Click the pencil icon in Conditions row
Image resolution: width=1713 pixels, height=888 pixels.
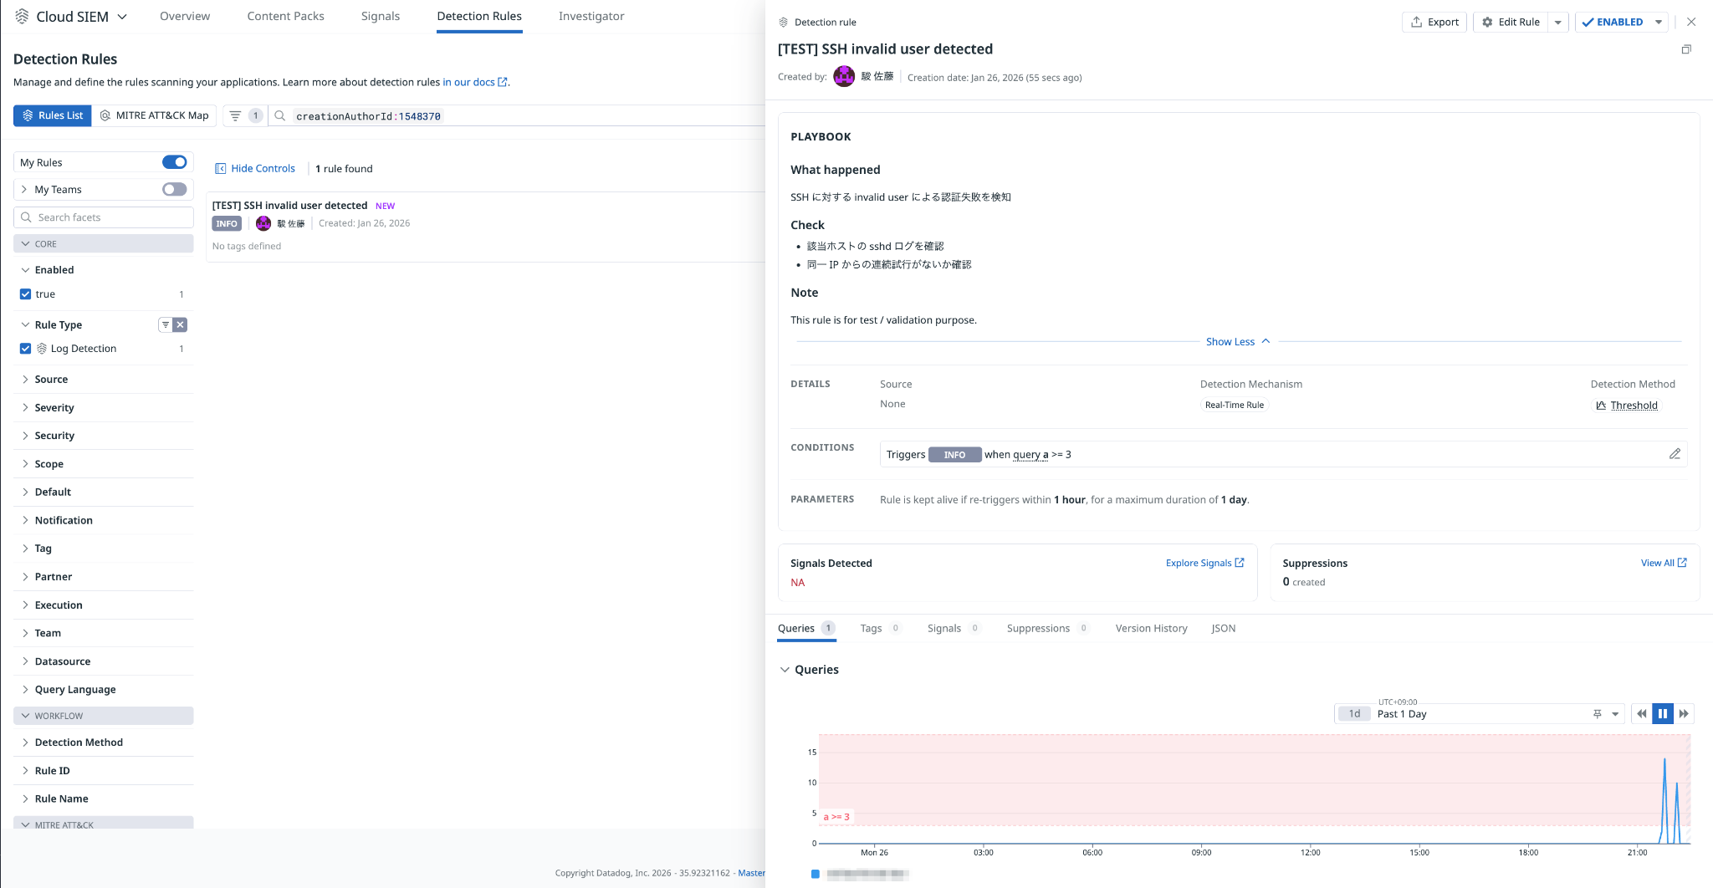coord(1675,454)
